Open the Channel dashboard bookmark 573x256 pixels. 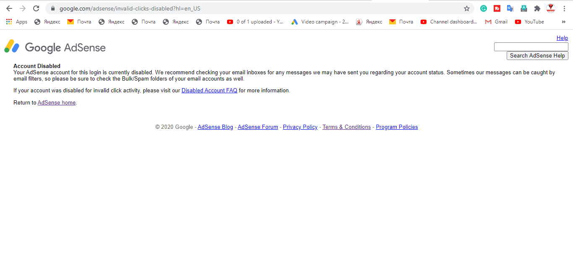point(449,22)
